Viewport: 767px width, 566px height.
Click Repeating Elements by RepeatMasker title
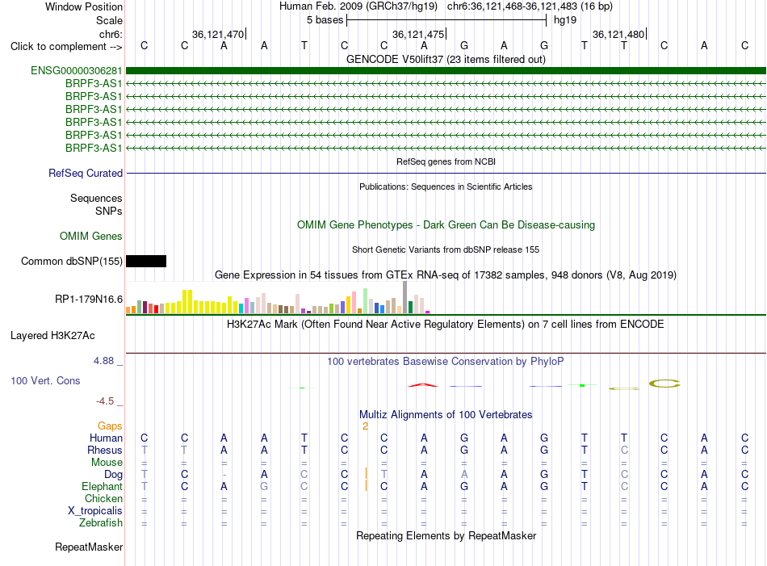(x=446, y=535)
